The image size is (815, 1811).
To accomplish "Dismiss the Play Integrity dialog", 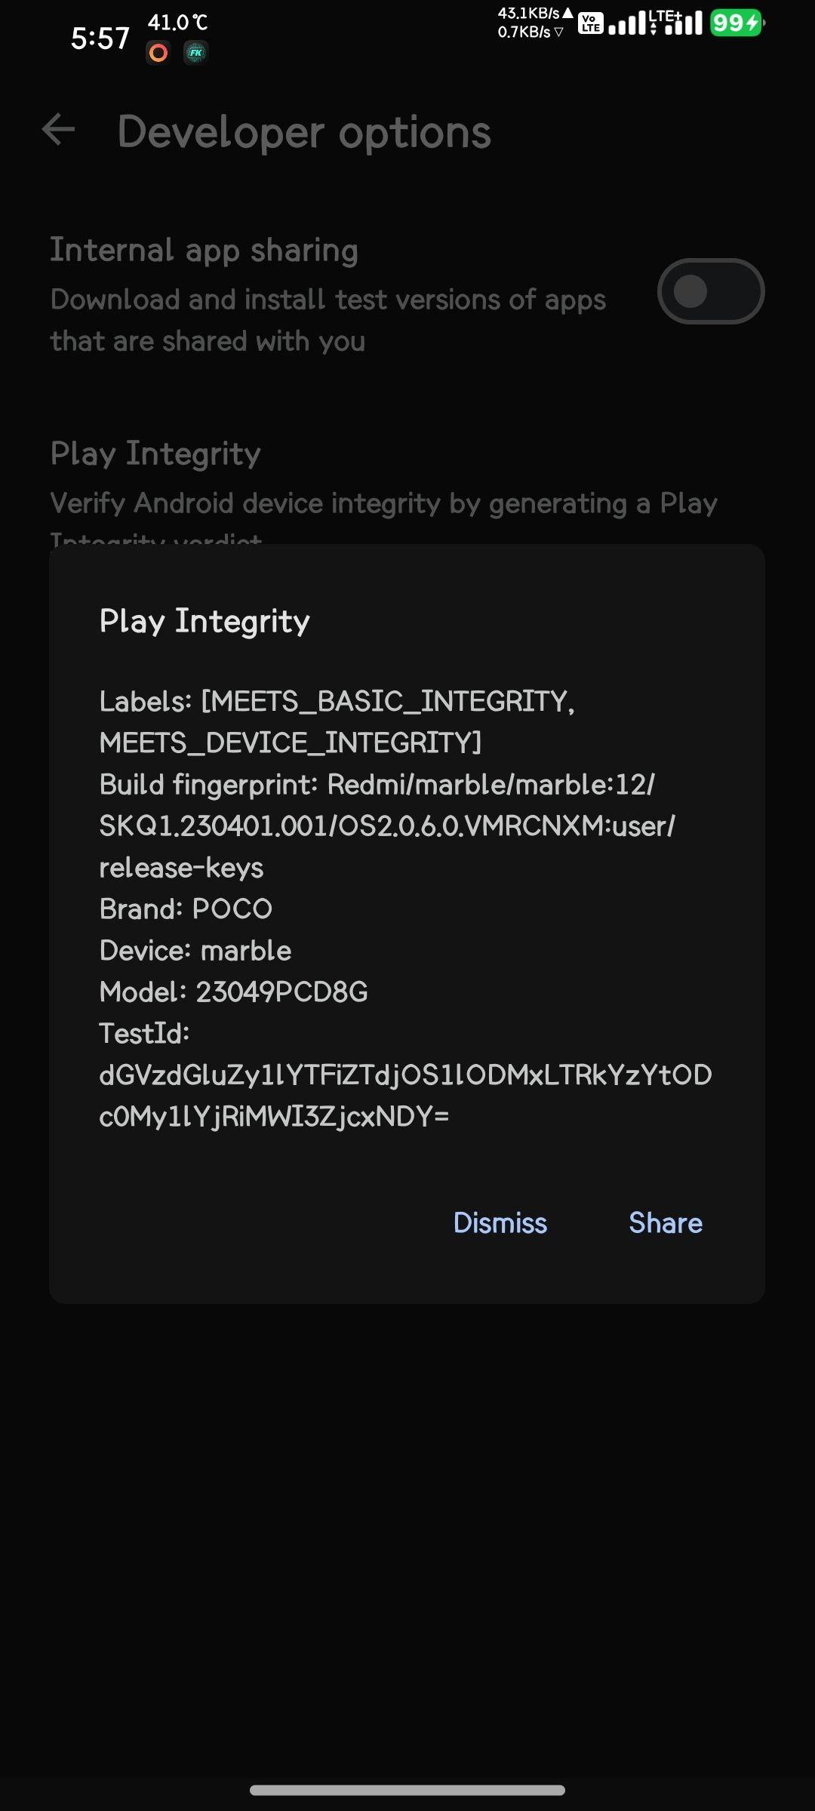I will point(500,1222).
